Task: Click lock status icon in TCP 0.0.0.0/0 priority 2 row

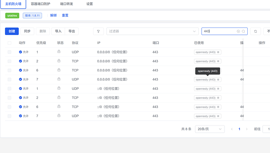Action: (x=59, y=61)
